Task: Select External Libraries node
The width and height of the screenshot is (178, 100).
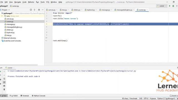Action: pyautogui.click(x=10, y=38)
